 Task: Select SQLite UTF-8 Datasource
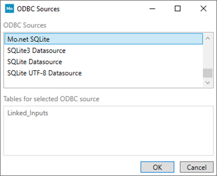pos(44,73)
